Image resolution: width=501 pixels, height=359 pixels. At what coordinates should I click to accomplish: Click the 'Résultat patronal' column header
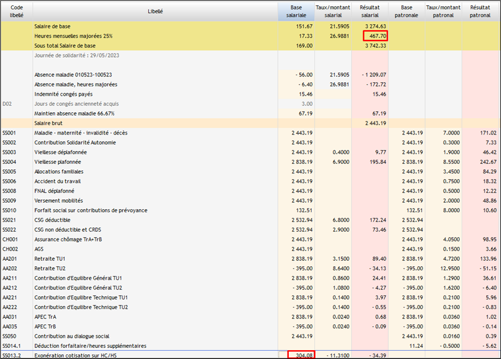[x=480, y=11]
